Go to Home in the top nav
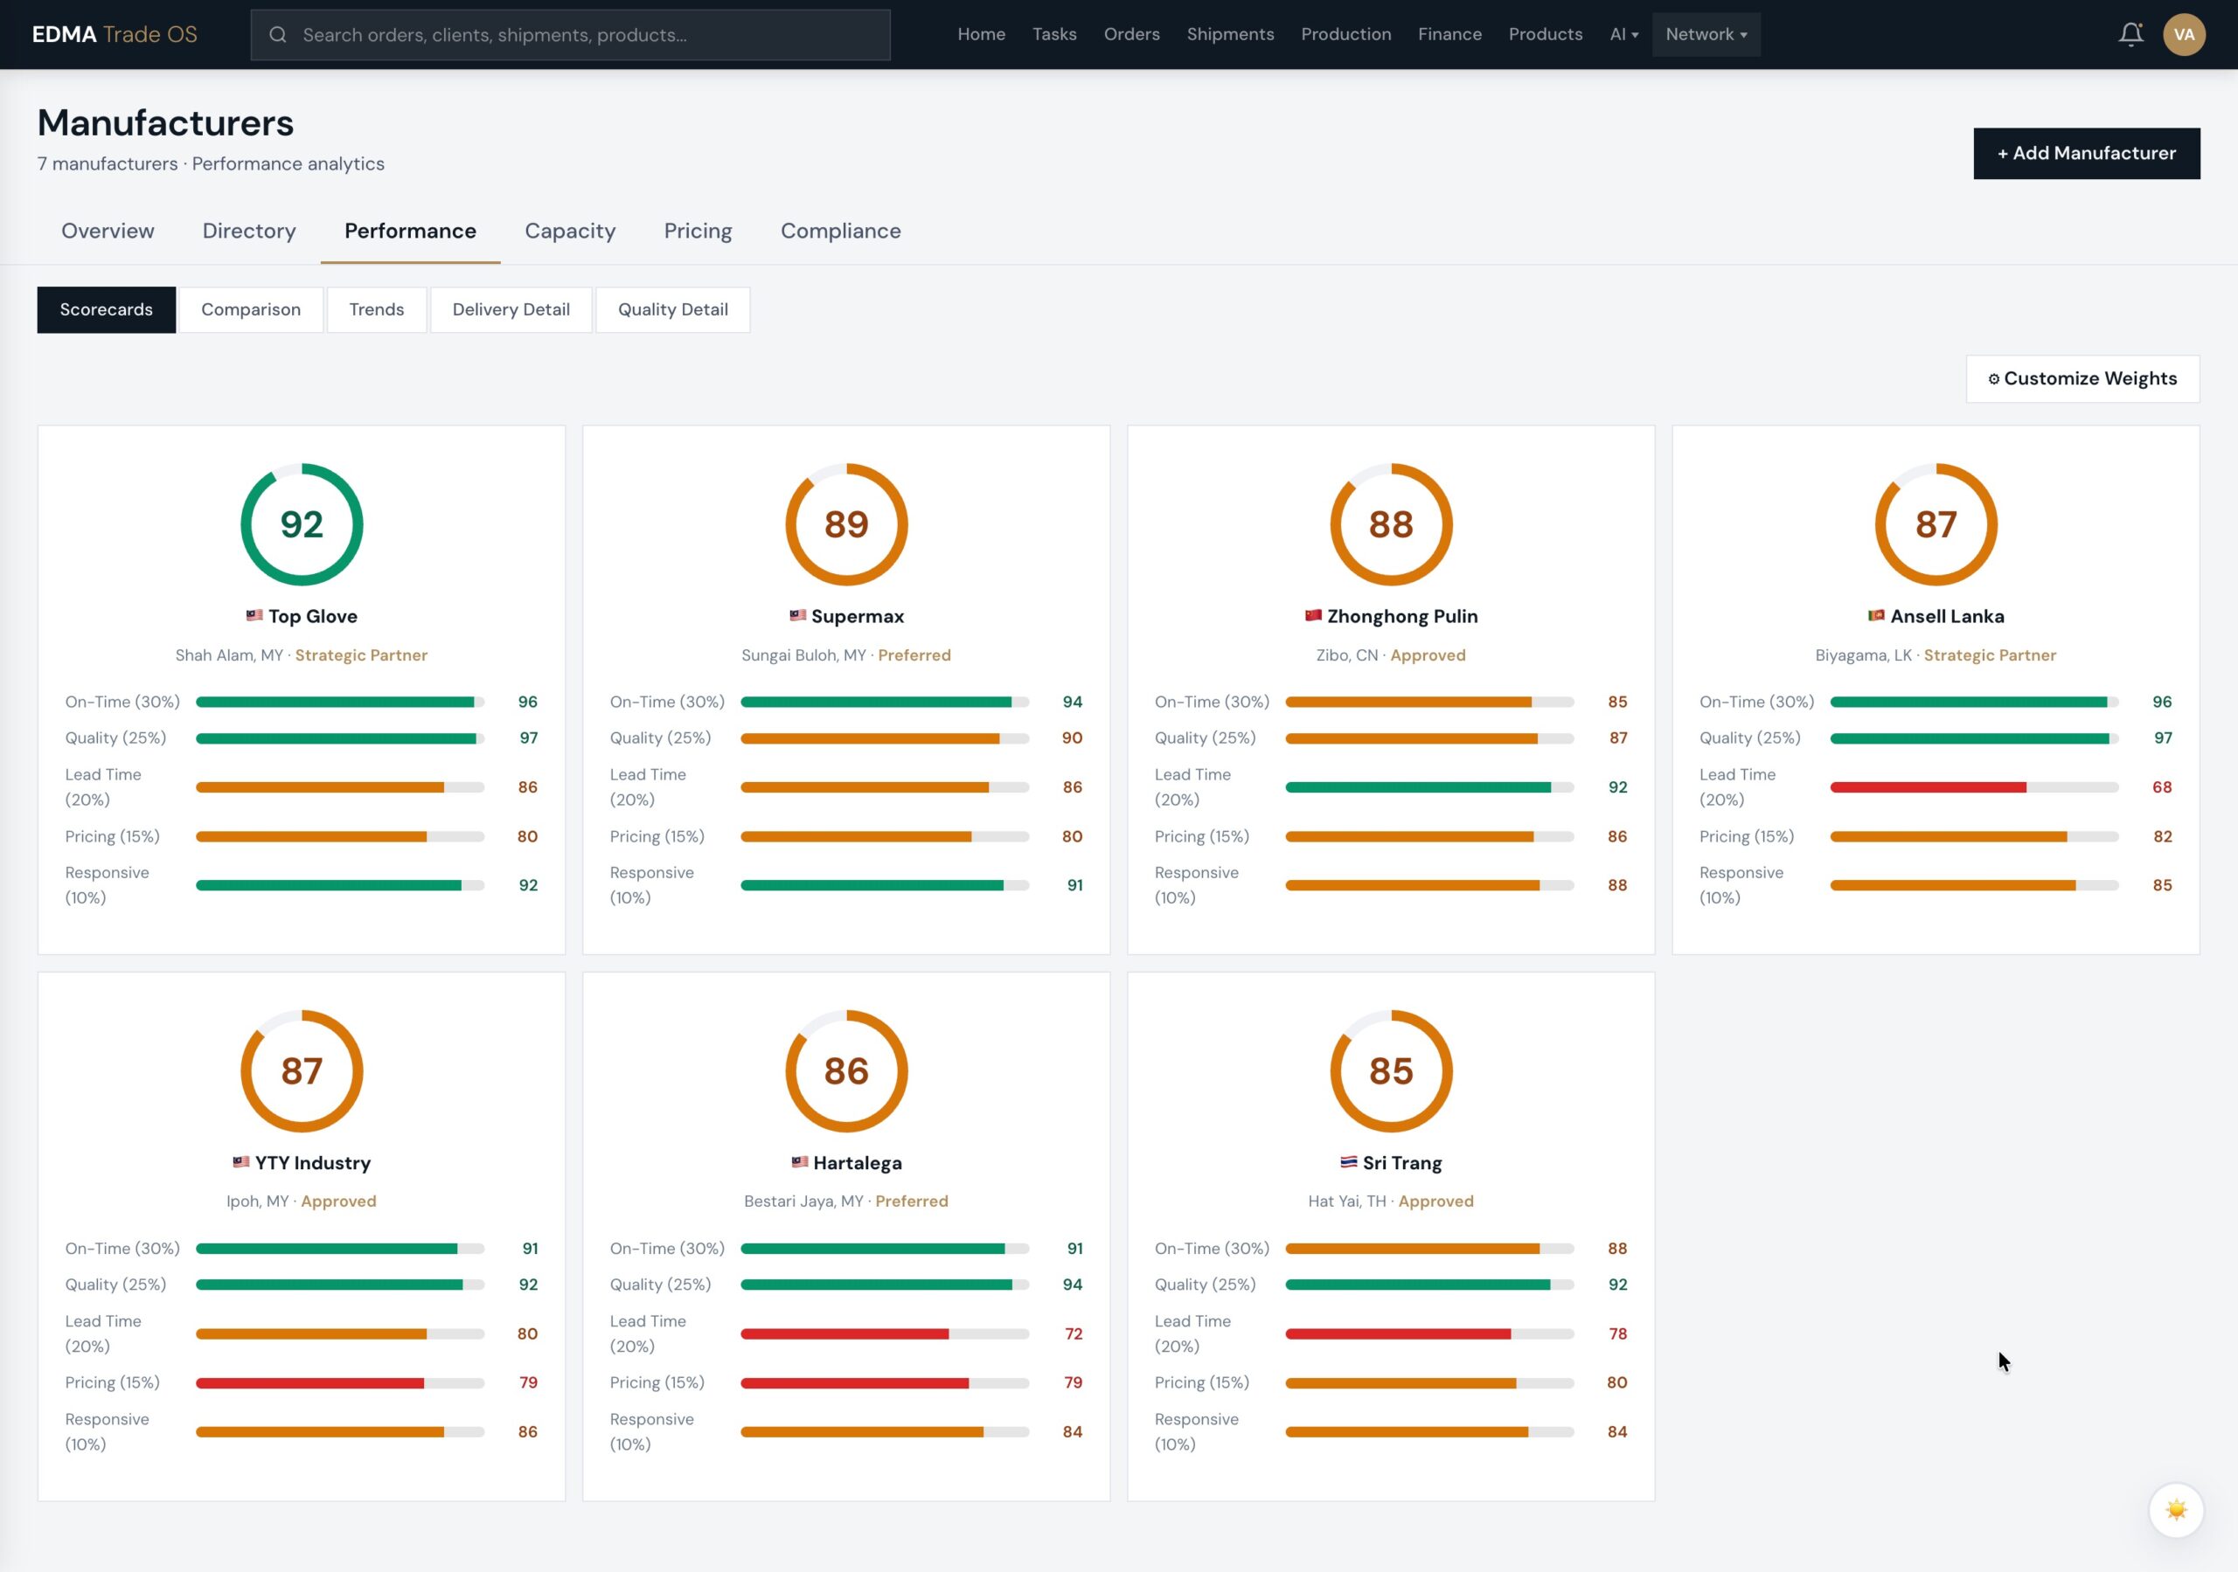The height and width of the screenshot is (1572, 2238). click(x=981, y=34)
